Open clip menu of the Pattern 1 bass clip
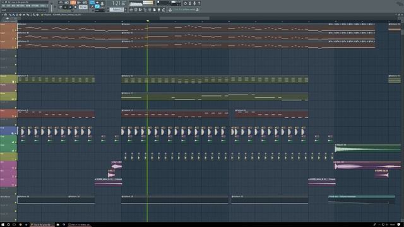 19,110
